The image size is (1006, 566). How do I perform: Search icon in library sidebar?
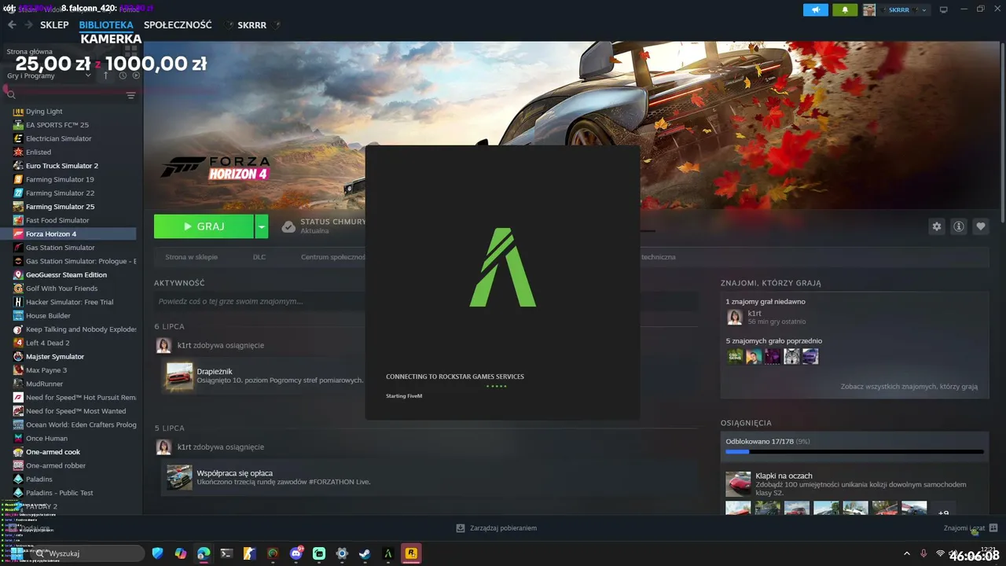[11, 95]
